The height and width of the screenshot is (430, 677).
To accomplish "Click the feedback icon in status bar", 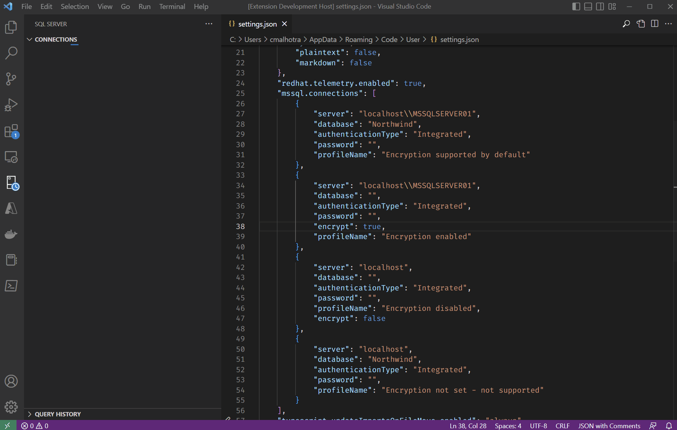I will (x=653, y=426).
